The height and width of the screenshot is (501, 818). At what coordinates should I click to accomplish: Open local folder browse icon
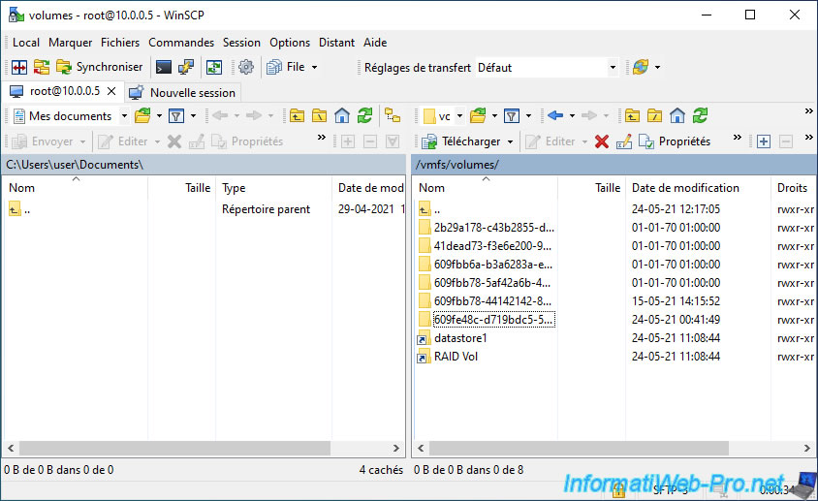tap(142, 116)
